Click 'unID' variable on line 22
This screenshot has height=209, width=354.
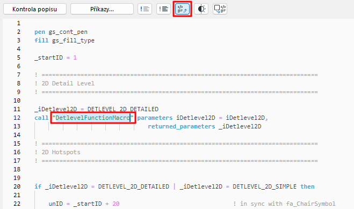click(x=55, y=204)
